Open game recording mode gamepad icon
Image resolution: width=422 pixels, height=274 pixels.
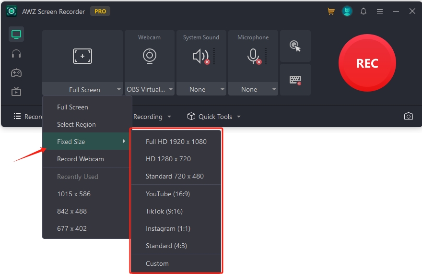click(16, 73)
